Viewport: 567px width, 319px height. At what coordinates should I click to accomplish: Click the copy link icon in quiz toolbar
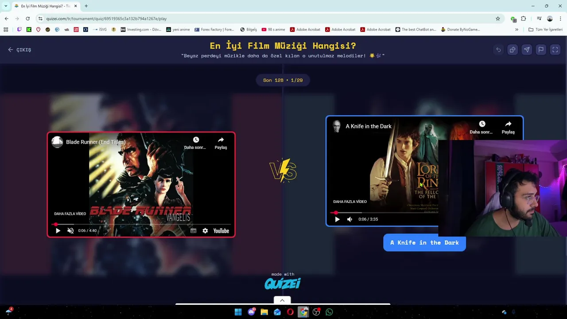[513, 50]
